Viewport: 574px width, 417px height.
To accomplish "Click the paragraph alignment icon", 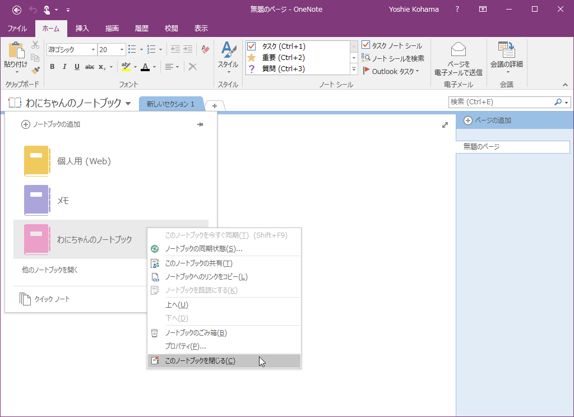I will (169, 67).
